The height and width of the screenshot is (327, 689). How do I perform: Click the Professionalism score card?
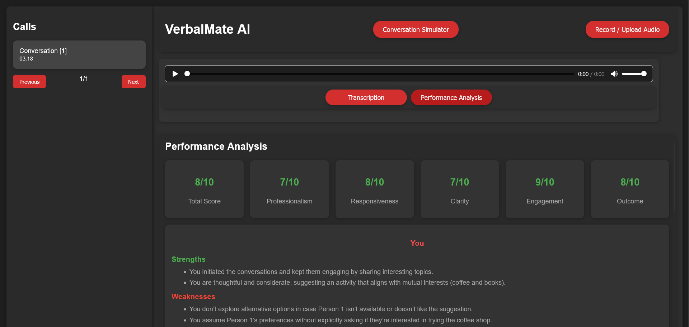[x=290, y=189]
